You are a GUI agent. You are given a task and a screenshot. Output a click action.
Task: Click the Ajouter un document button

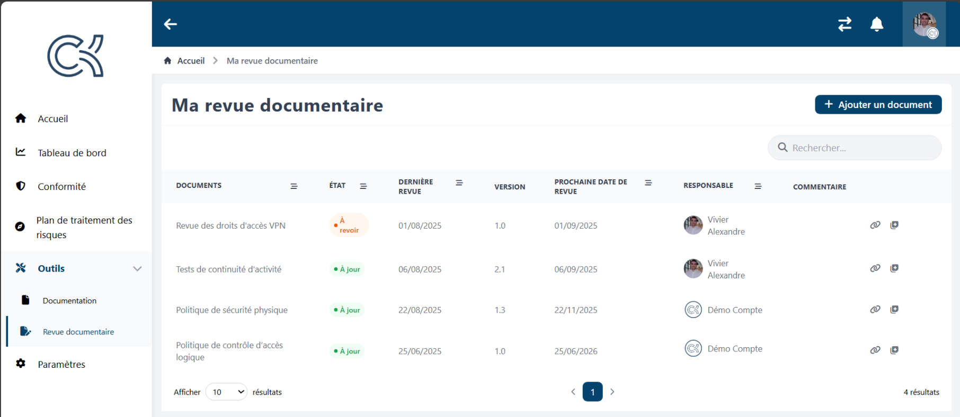(x=878, y=105)
